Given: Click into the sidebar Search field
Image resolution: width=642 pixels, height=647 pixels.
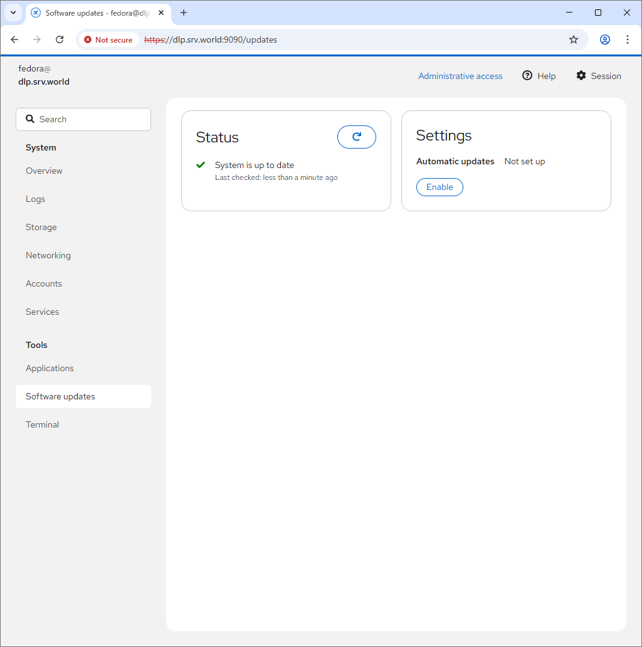Looking at the screenshot, I should click(83, 119).
